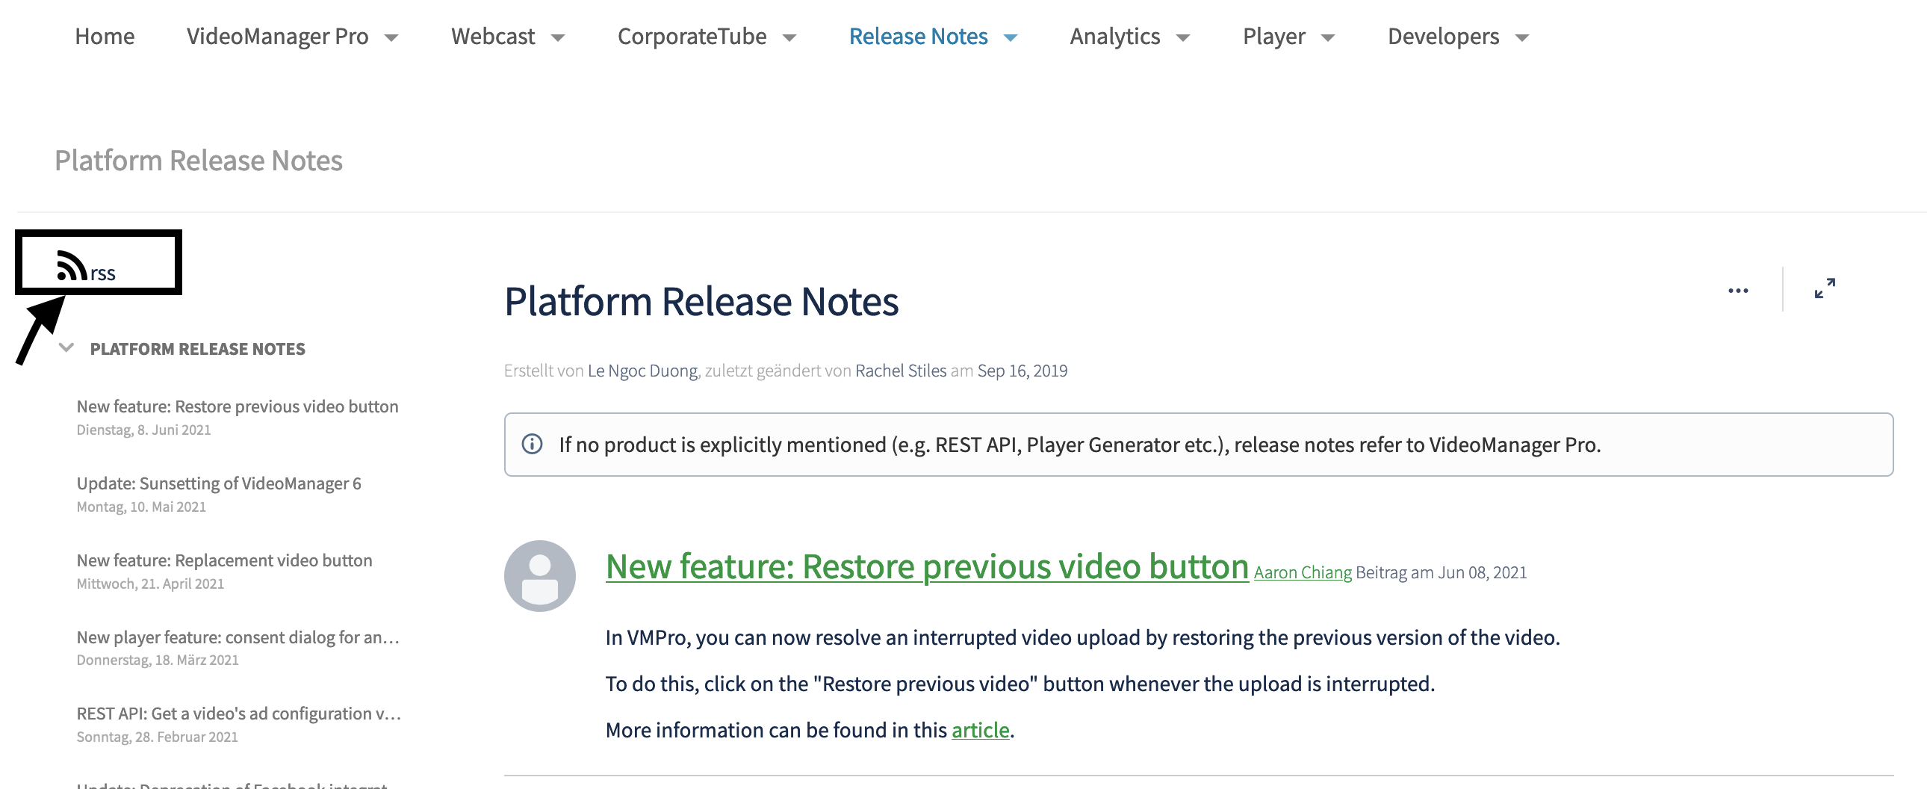Open the Developers menu item
1927x789 pixels.
1443,36
